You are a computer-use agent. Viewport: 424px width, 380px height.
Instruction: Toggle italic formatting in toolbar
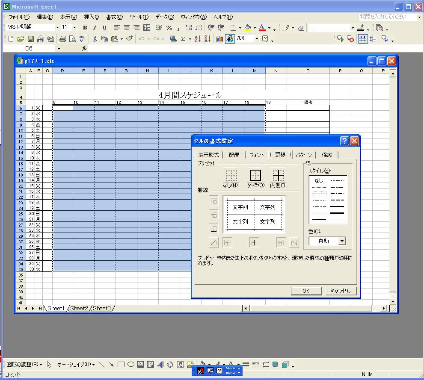tap(95, 27)
